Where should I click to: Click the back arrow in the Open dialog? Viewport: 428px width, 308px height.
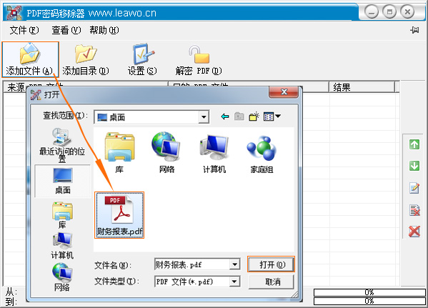click(225, 117)
